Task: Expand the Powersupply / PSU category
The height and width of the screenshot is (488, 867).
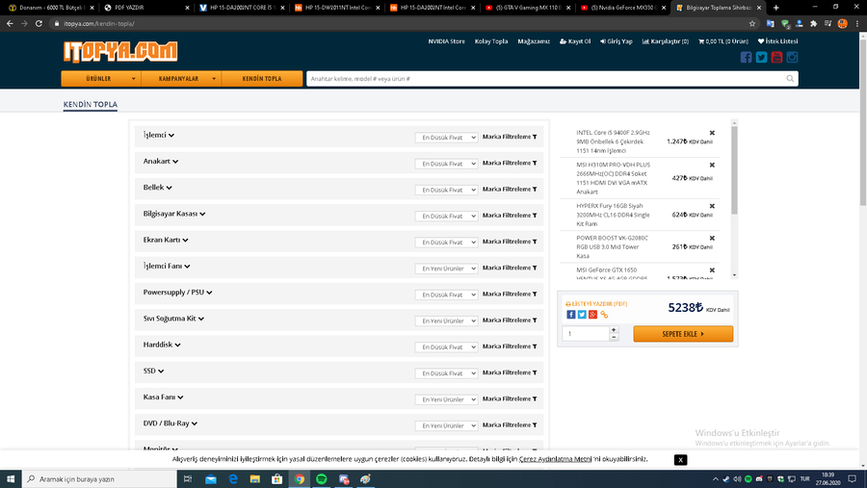Action: click(x=177, y=293)
